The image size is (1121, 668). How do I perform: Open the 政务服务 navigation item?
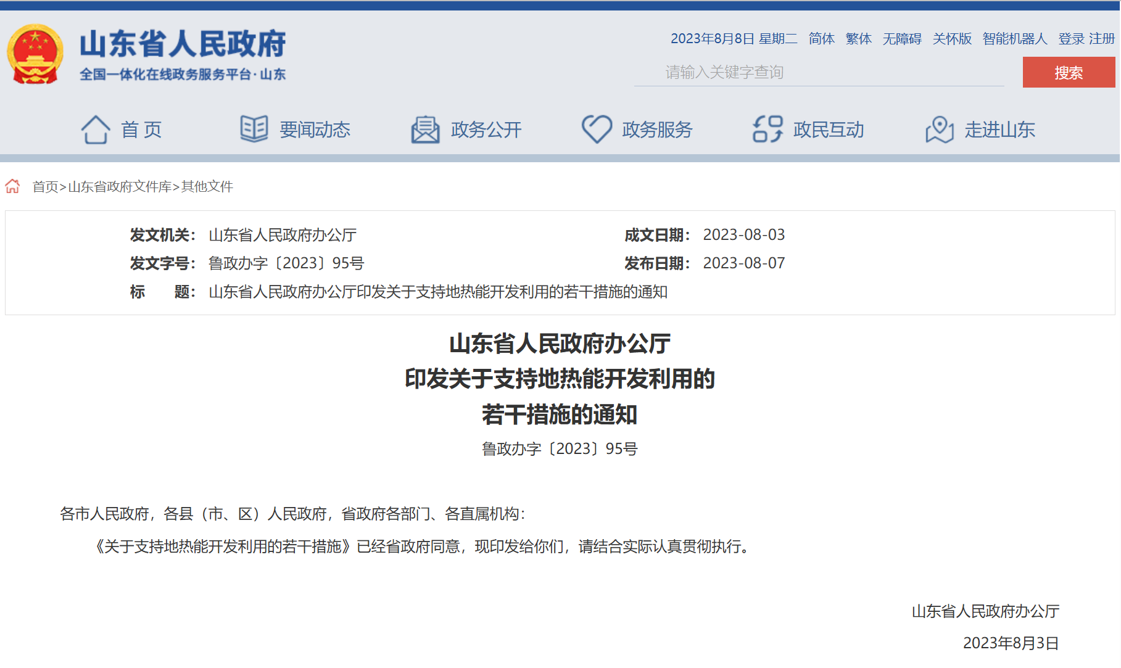(x=657, y=130)
